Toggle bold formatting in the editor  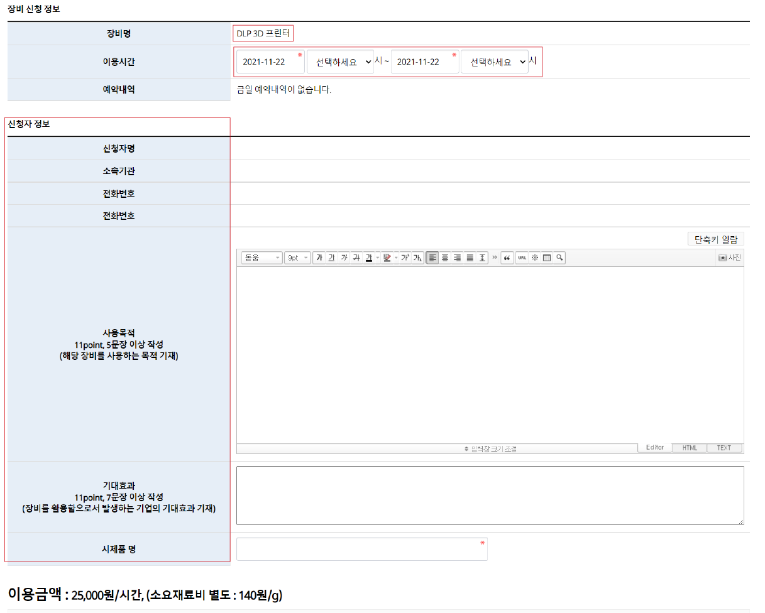point(319,258)
